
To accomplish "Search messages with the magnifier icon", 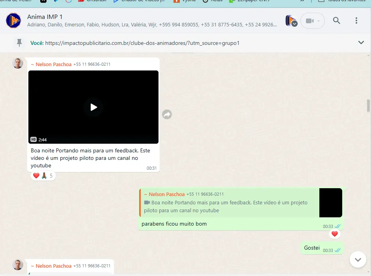I will coord(336,20).
